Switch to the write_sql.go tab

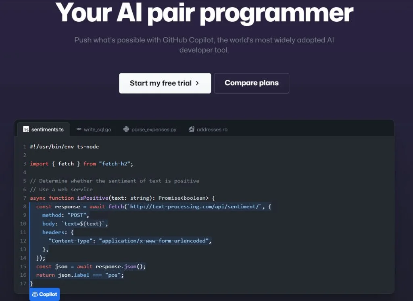click(x=94, y=130)
